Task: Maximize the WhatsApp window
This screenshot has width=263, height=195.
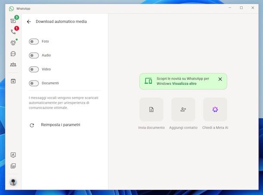Action: (x=241, y=8)
